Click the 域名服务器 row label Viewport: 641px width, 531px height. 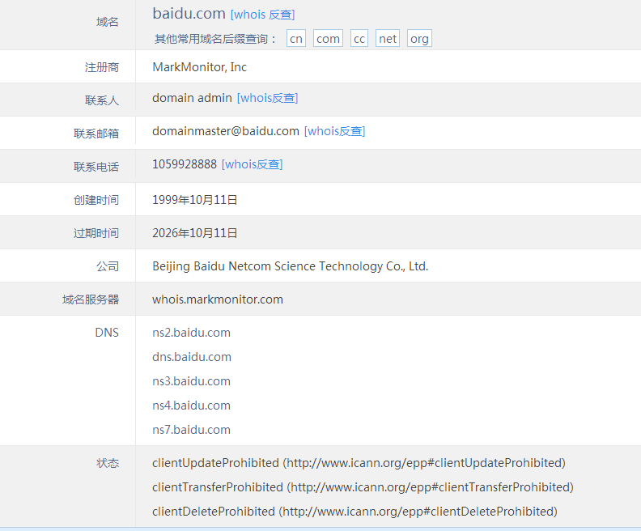pos(91,299)
